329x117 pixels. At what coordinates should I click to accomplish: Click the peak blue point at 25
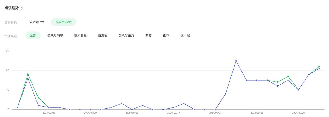click(x=236, y=61)
